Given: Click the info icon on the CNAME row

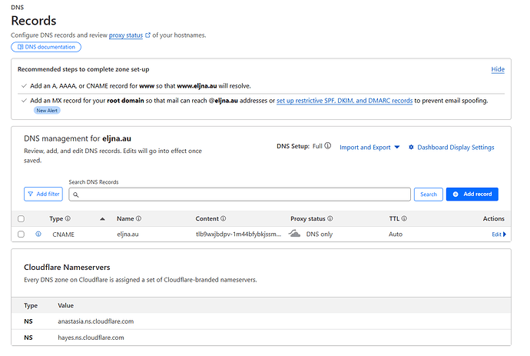Looking at the screenshot, I should coord(38,234).
